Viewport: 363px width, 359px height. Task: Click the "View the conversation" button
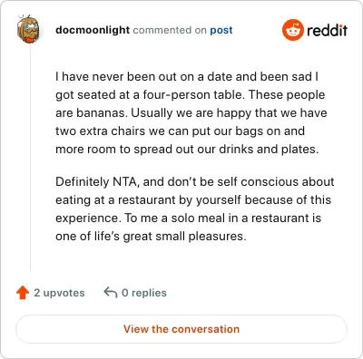point(181,329)
